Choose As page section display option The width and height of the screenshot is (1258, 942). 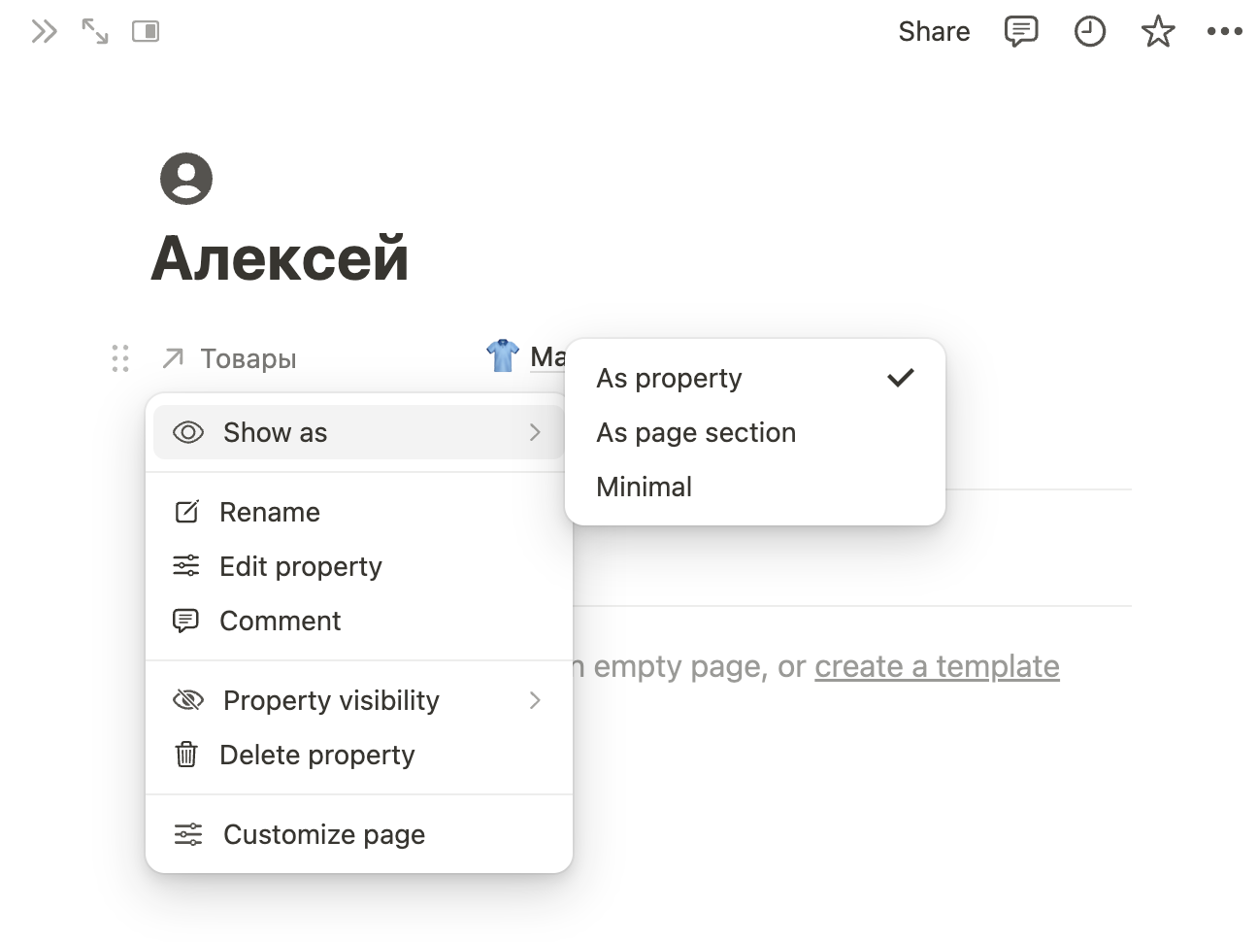tap(696, 432)
